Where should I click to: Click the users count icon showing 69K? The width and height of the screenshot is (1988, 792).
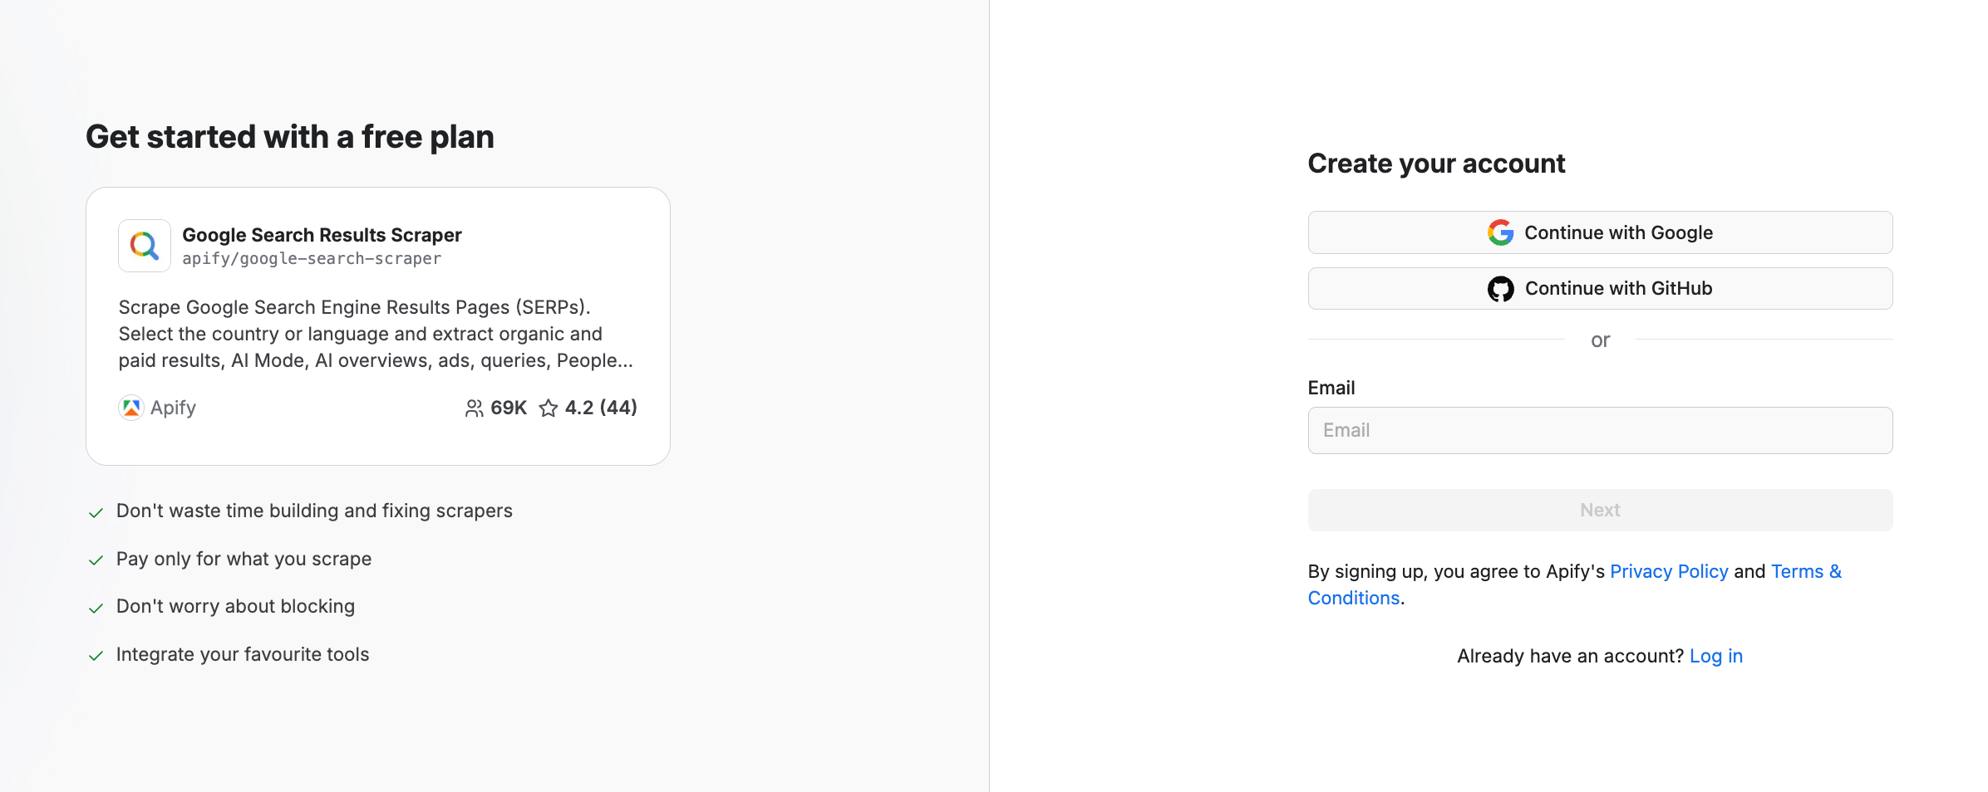coord(474,408)
